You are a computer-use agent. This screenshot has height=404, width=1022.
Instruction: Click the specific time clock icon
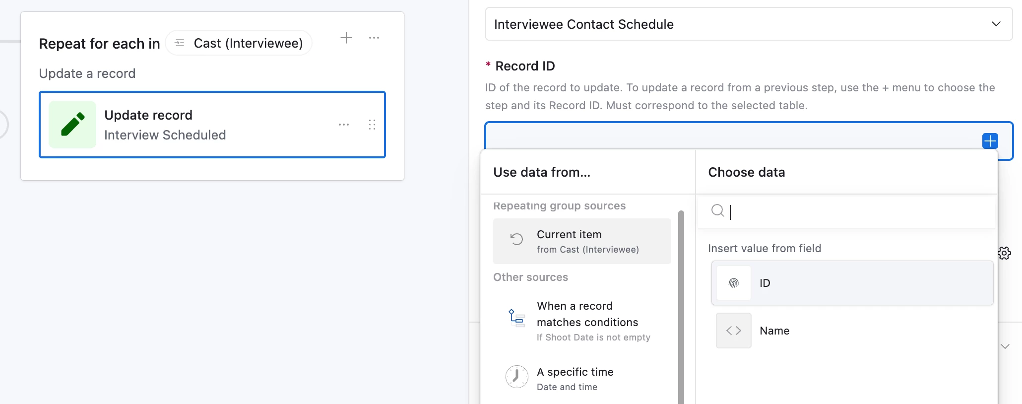point(516,377)
